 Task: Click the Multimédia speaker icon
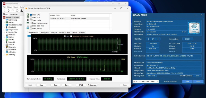7,32
